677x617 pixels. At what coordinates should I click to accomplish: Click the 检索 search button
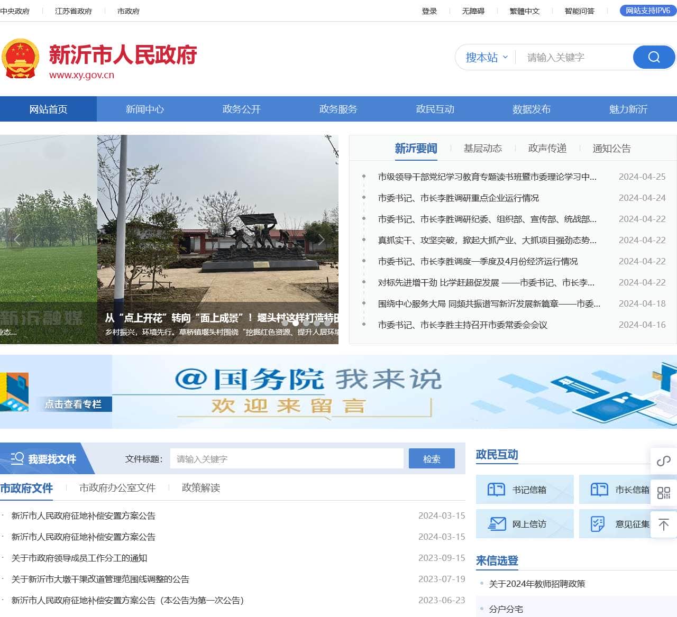(x=432, y=458)
